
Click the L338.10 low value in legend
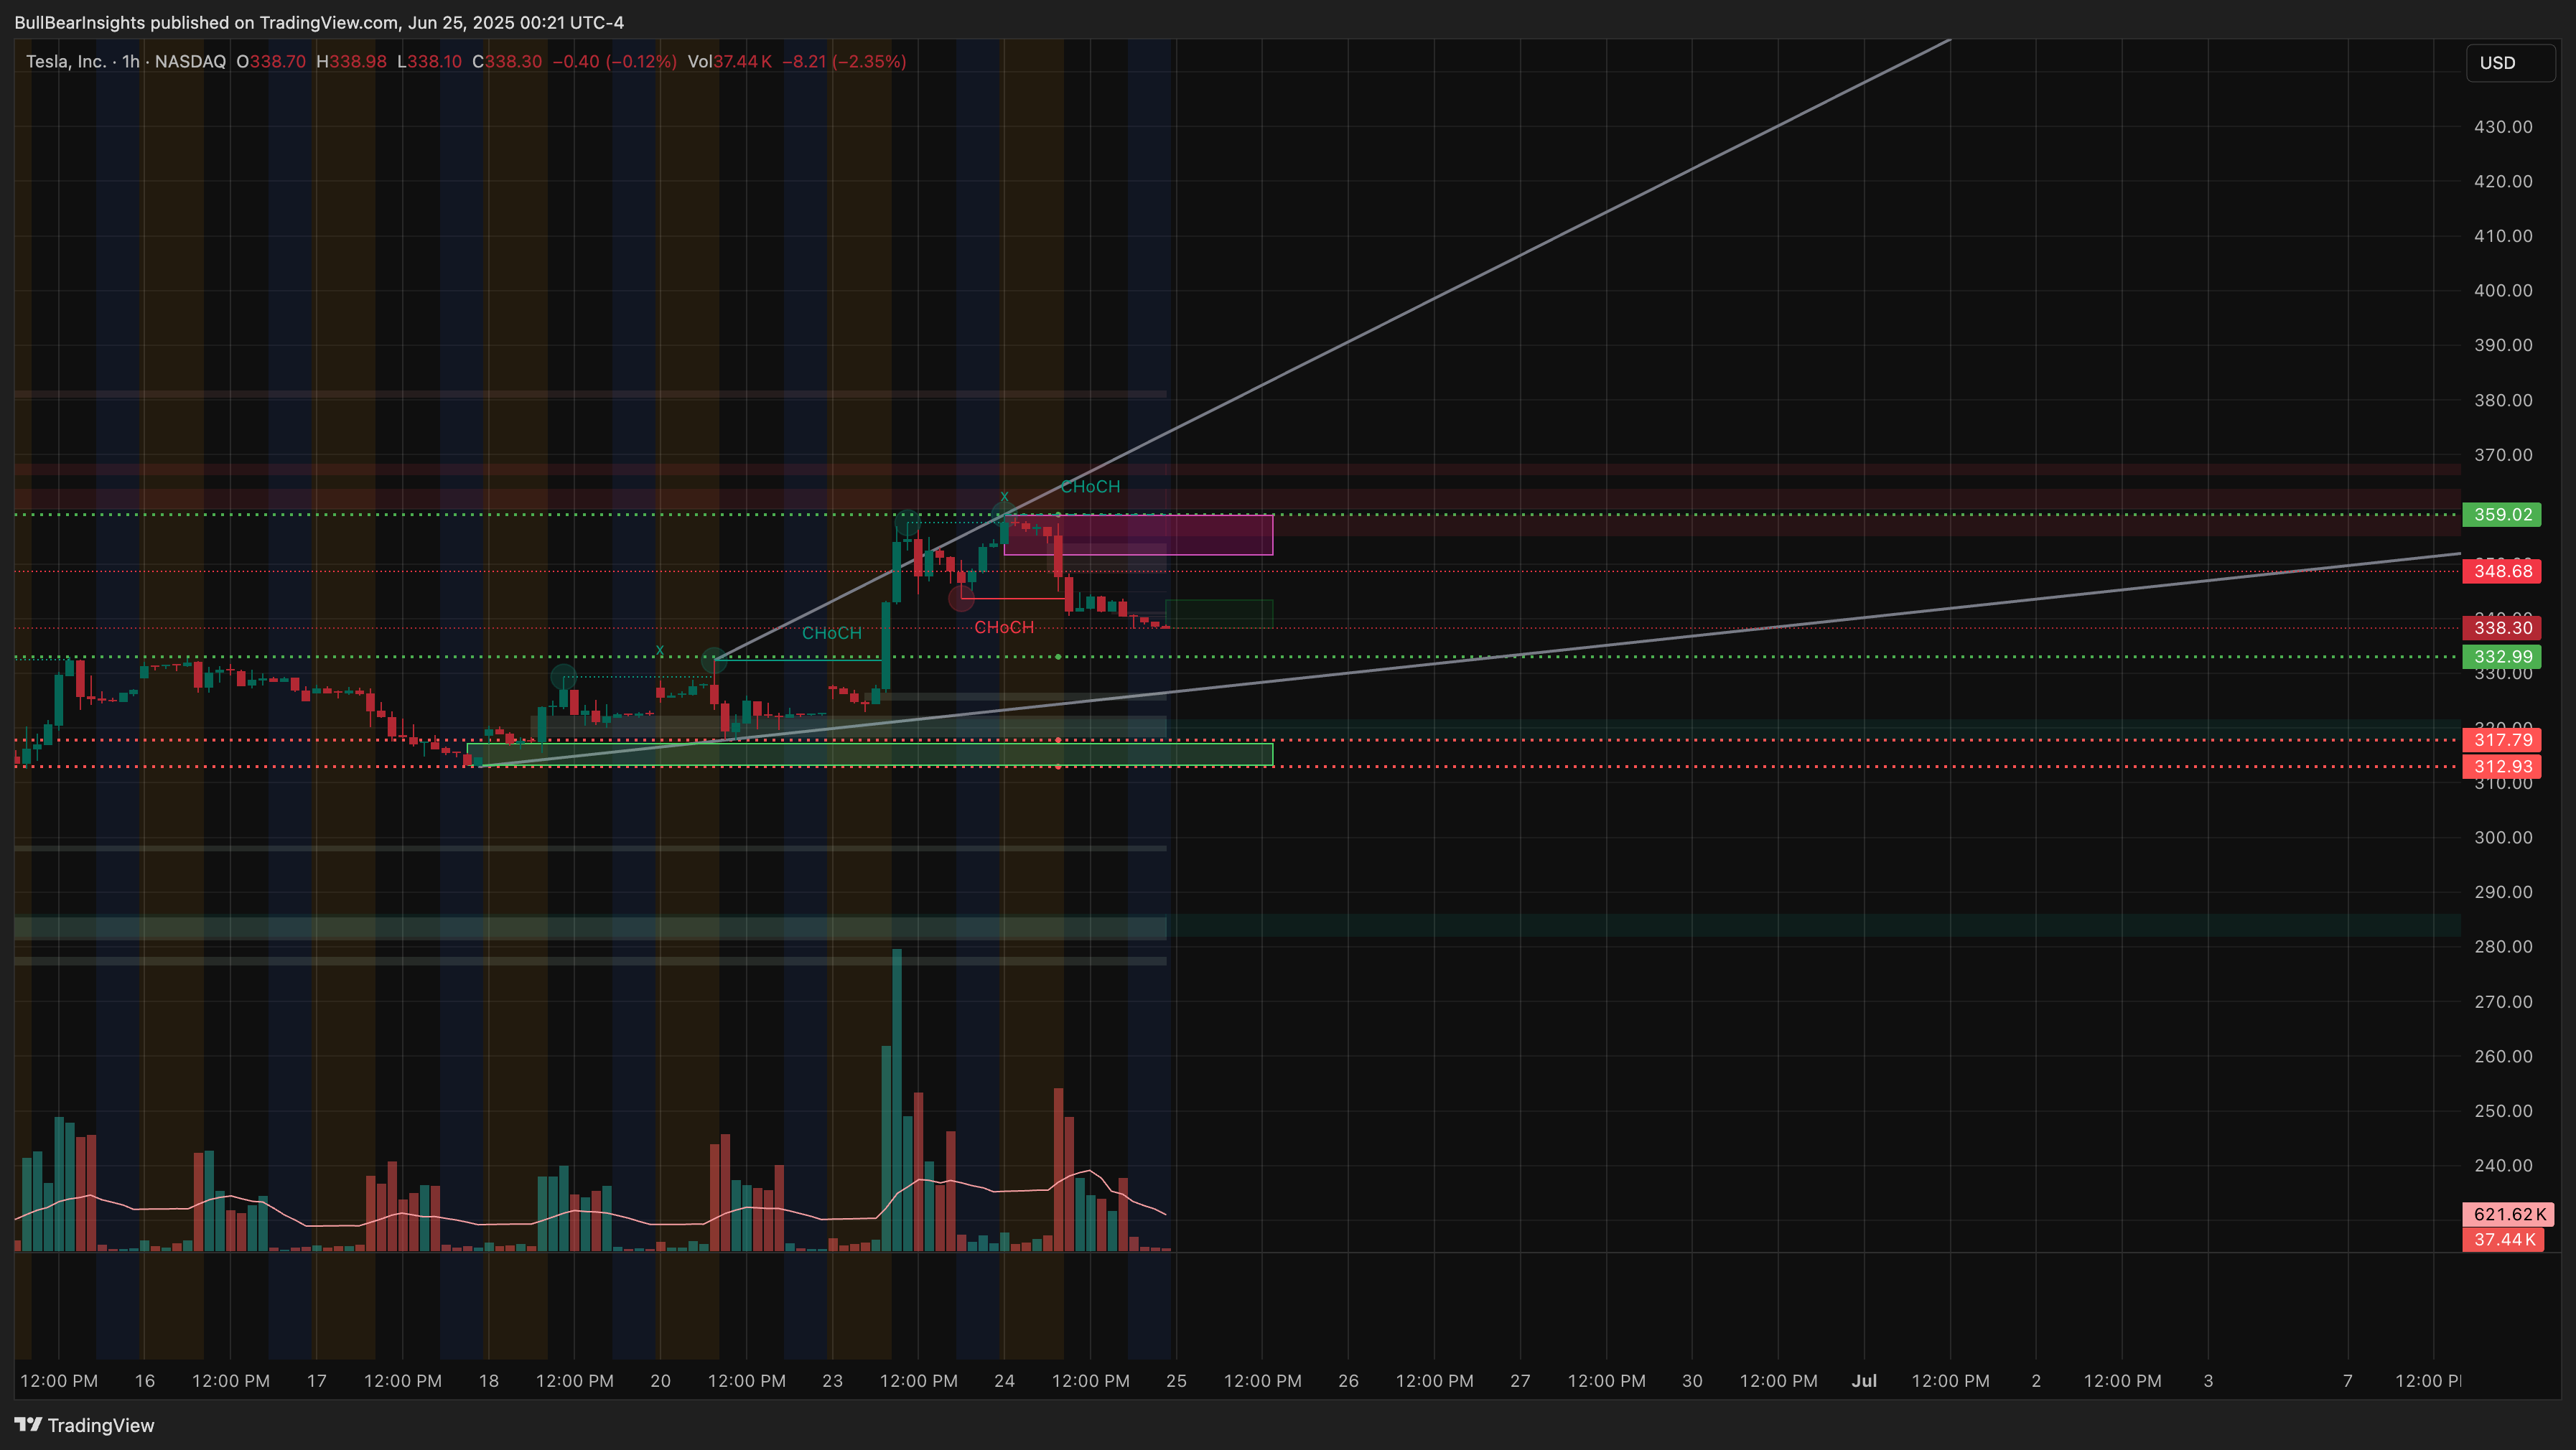(429, 62)
